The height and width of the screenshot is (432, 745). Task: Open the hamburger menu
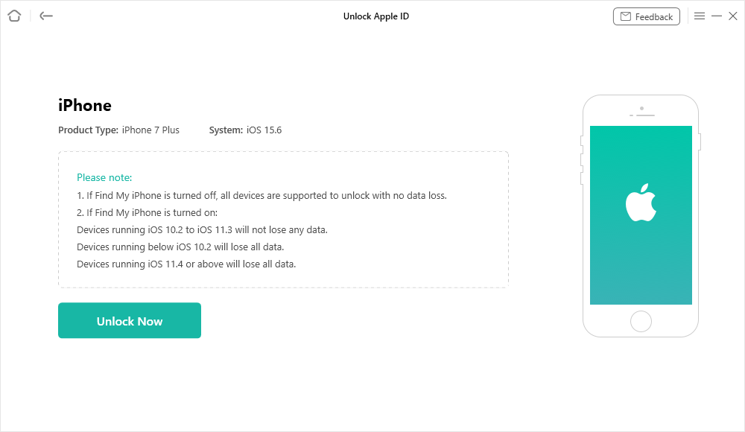pyautogui.click(x=700, y=15)
